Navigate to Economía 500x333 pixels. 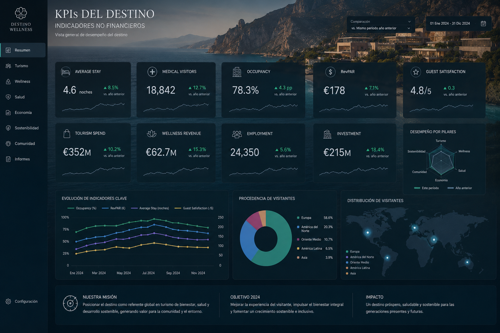pyautogui.click(x=23, y=113)
